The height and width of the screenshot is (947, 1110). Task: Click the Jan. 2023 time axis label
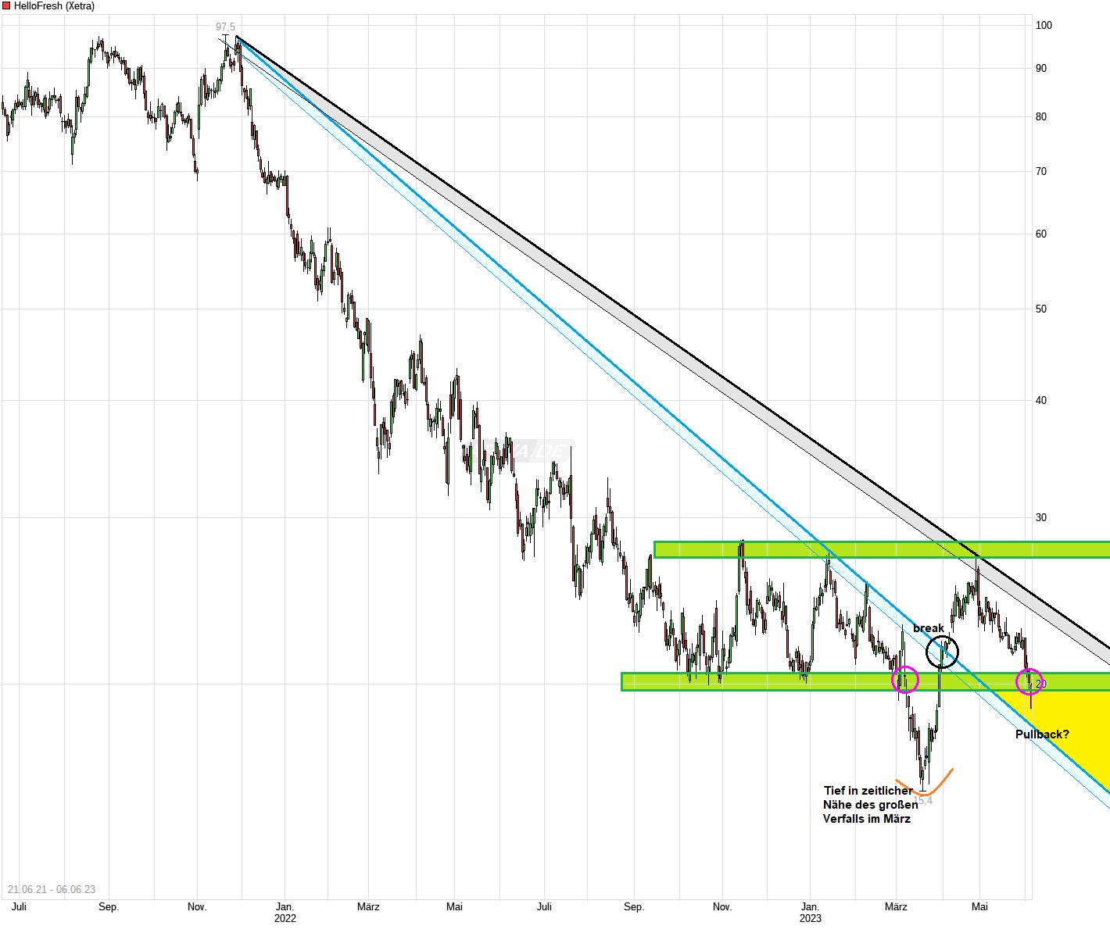(x=811, y=913)
